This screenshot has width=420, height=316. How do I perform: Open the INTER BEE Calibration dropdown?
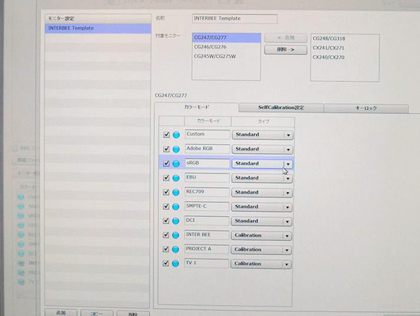click(261, 235)
